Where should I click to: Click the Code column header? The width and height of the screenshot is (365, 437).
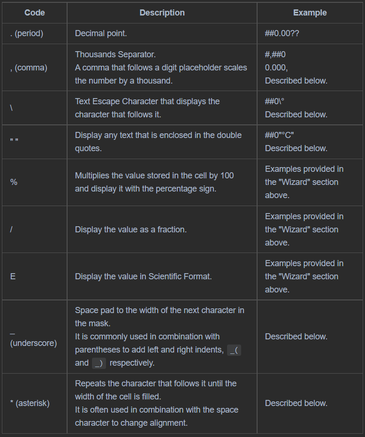point(35,13)
